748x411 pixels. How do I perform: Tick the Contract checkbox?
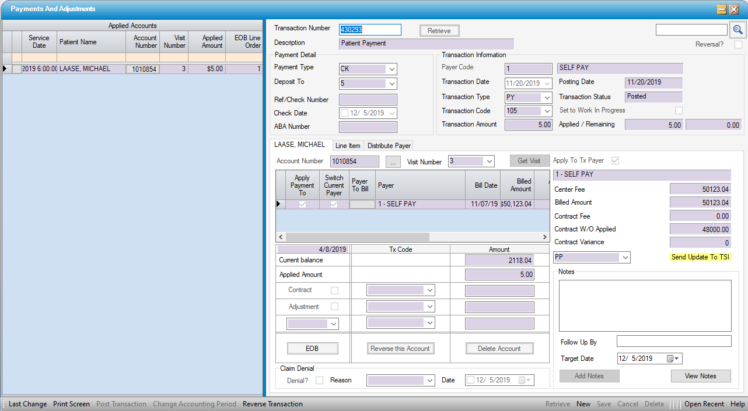[x=334, y=290]
